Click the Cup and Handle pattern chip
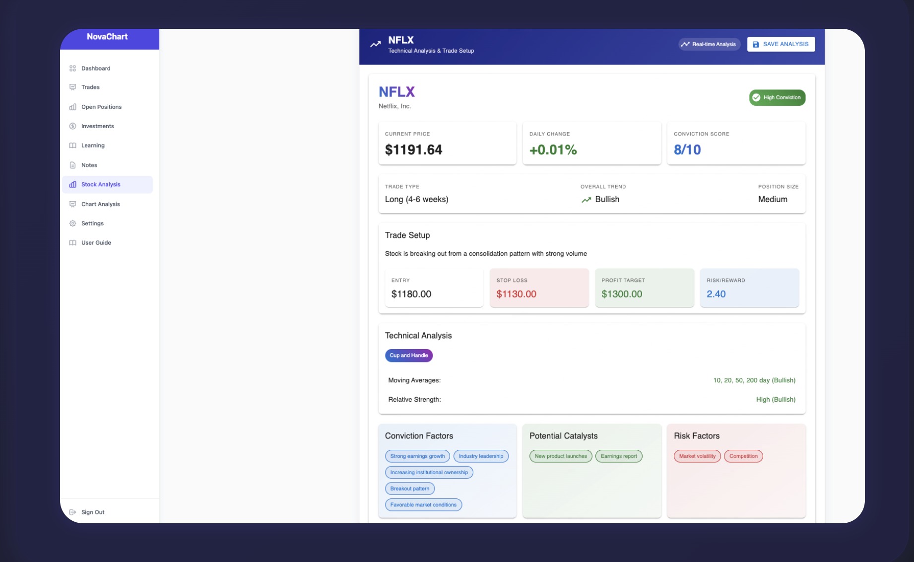Viewport: 914px width, 562px height. 409,355
